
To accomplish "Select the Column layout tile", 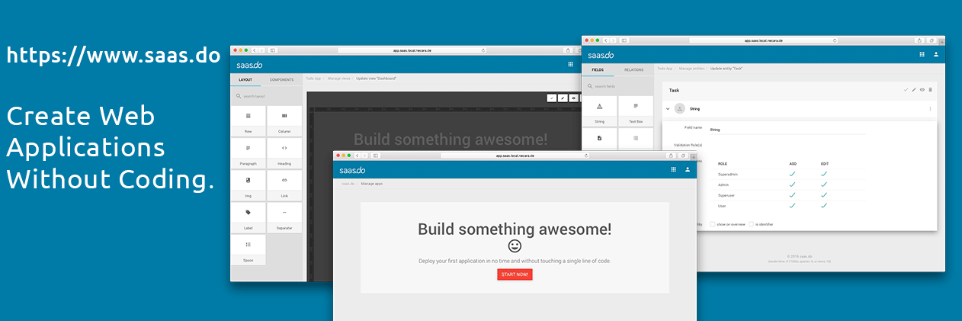I will (x=284, y=121).
